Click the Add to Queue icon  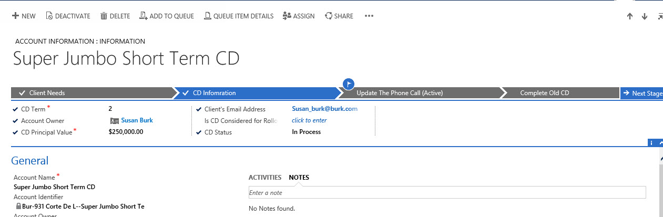coord(143,16)
